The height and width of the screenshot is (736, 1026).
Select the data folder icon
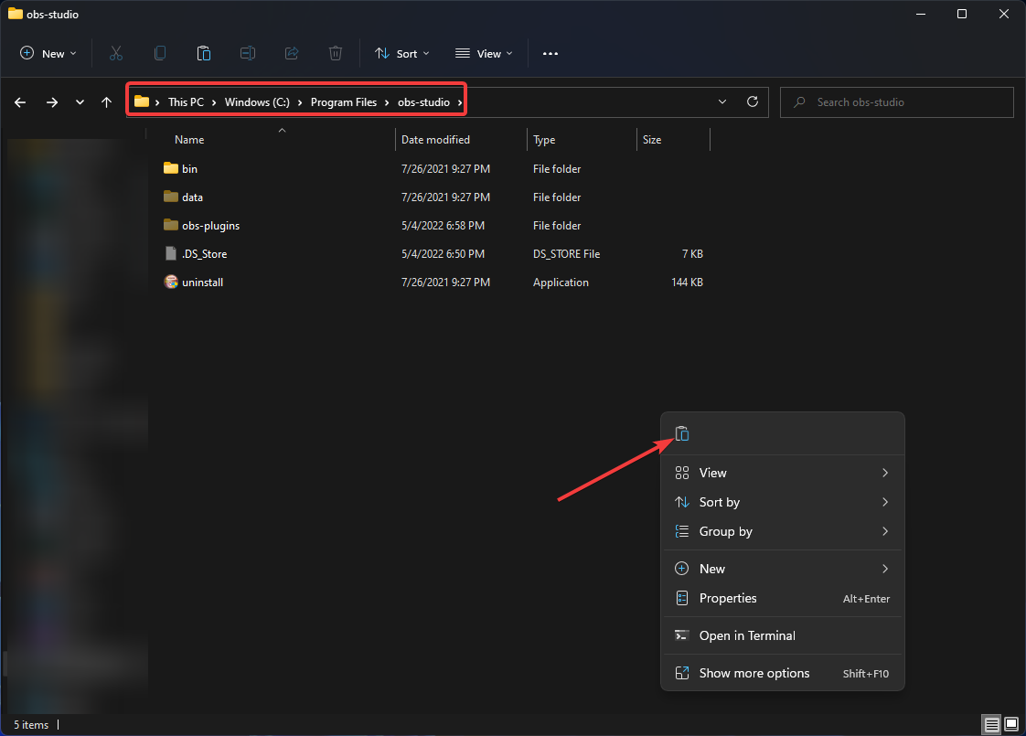point(171,197)
